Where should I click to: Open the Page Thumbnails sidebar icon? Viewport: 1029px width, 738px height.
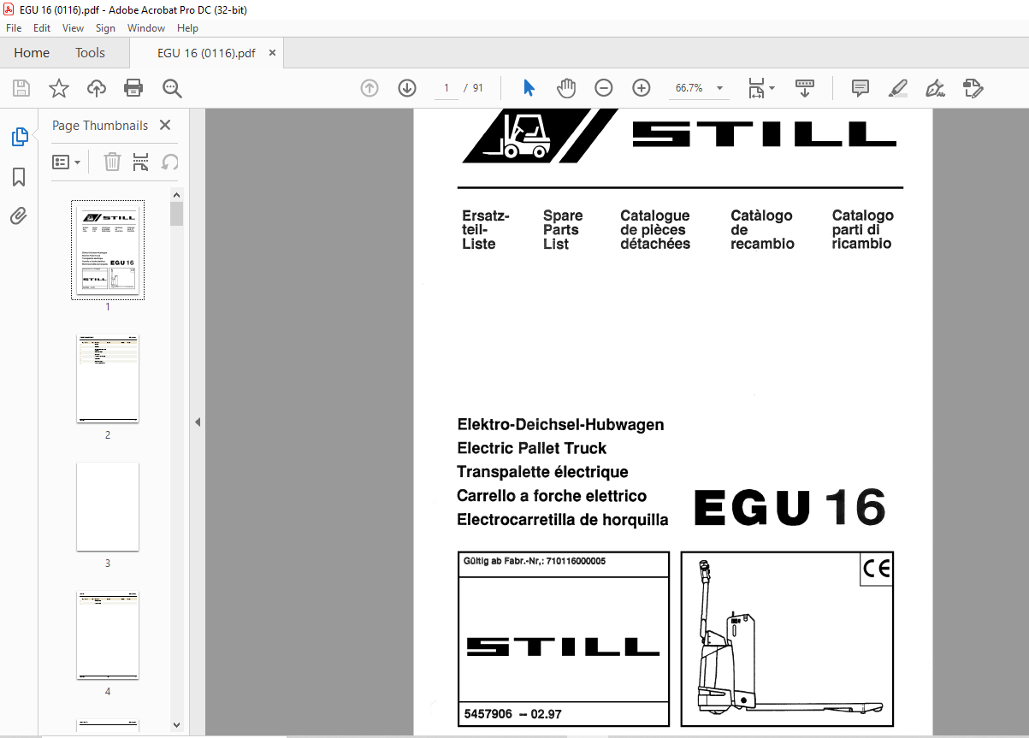point(19,137)
